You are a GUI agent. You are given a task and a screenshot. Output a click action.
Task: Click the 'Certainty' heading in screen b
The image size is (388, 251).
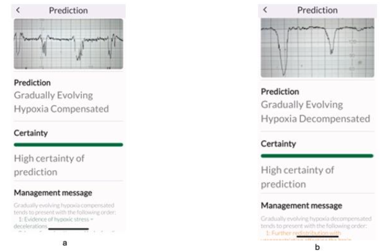click(x=278, y=144)
